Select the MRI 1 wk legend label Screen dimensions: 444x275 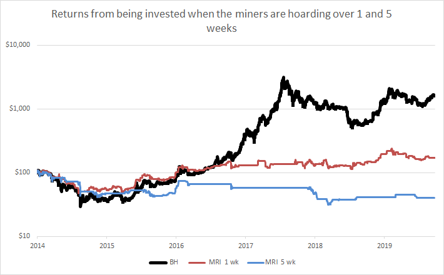(225, 262)
